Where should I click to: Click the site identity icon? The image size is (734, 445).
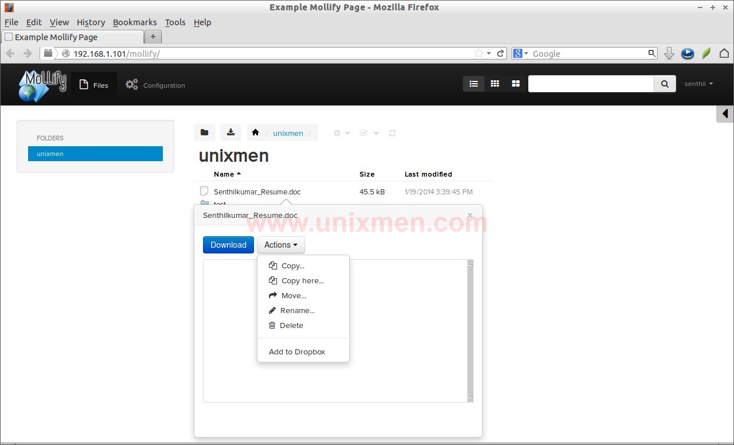point(65,53)
